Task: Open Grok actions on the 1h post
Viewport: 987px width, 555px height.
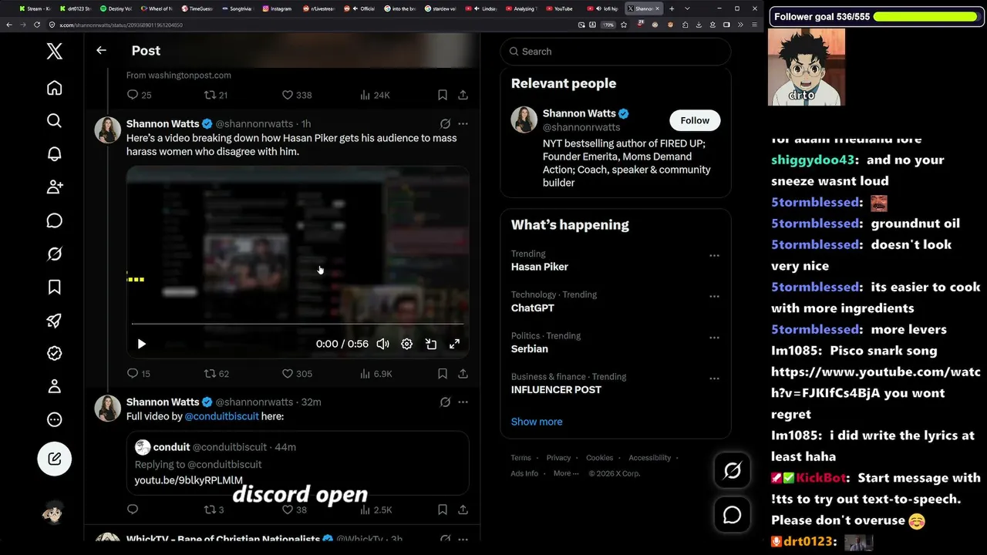Action: 445,123
